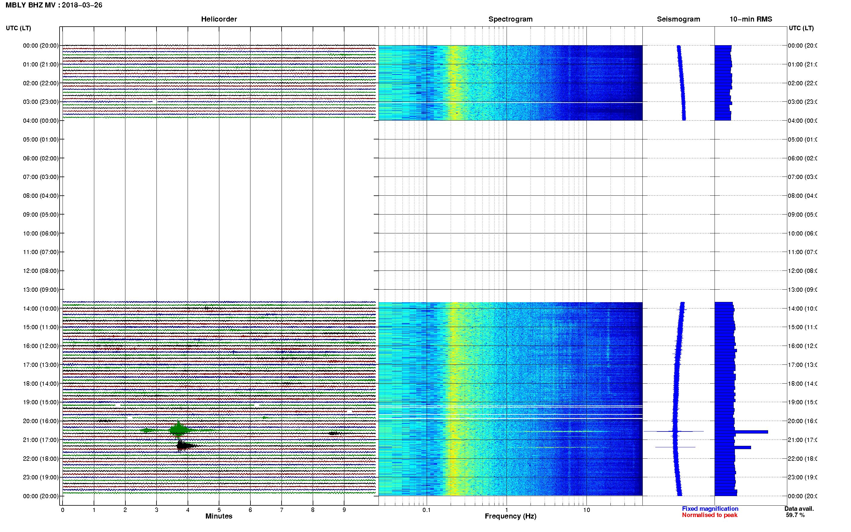Click the left '23:00 (19:00)' time label
851x532 pixels.
[41, 478]
